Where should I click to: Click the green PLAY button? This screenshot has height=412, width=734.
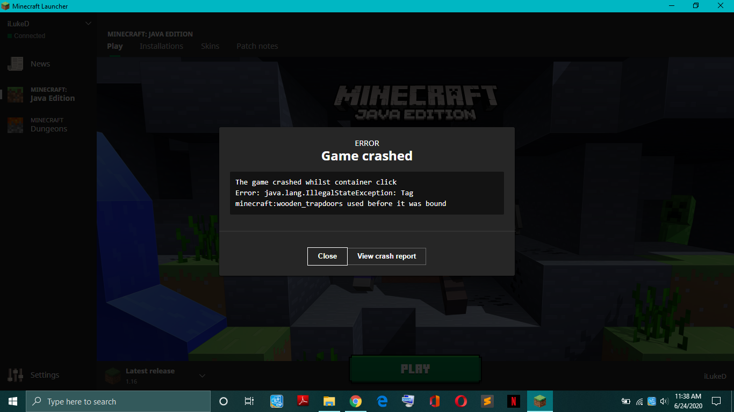pos(415,369)
